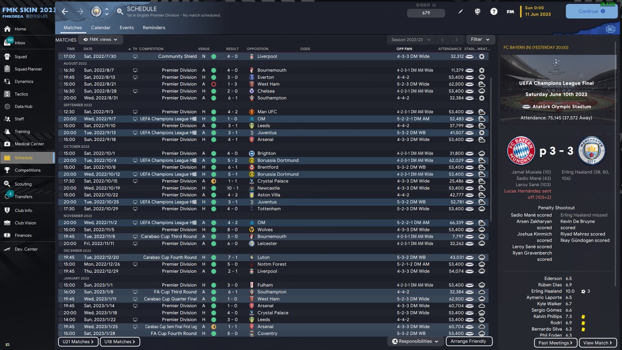Image resolution: width=622 pixels, height=350 pixels.
Task: Toggle checkmark for the Man UFC match
Action: pyautogui.click(x=61, y=112)
